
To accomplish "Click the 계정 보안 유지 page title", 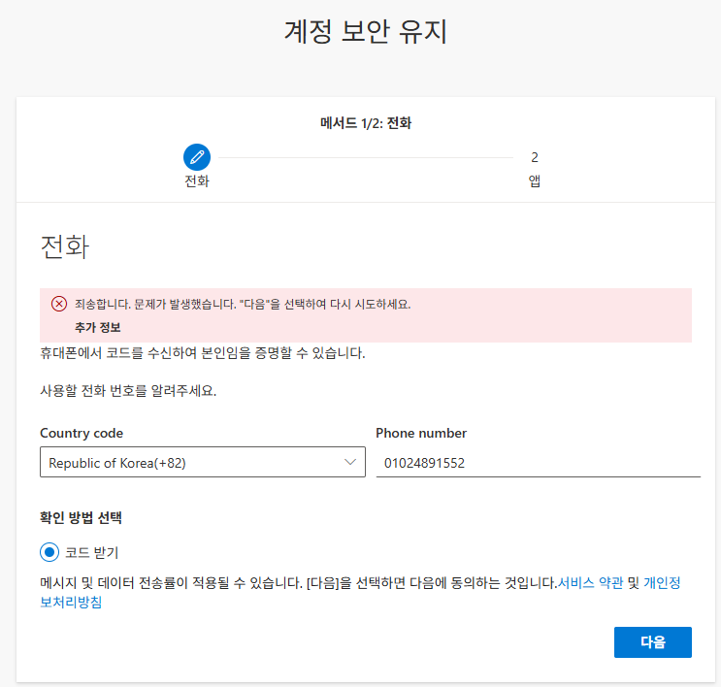I will click(366, 32).
